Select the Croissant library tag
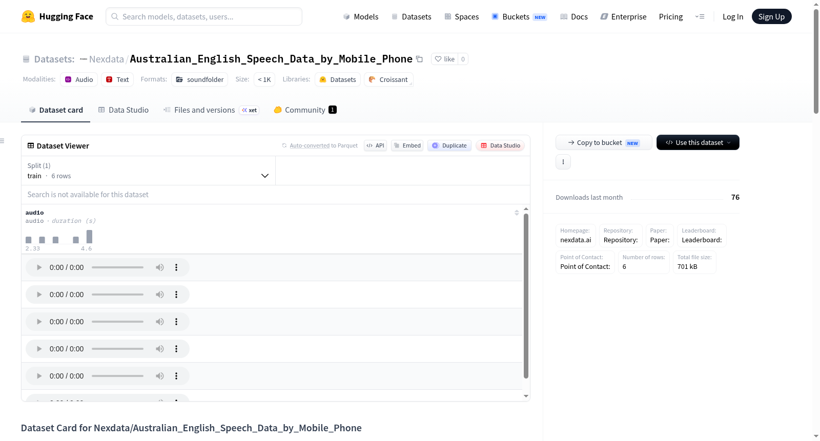Viewport: 820px width, 441px height. [388, 79]
